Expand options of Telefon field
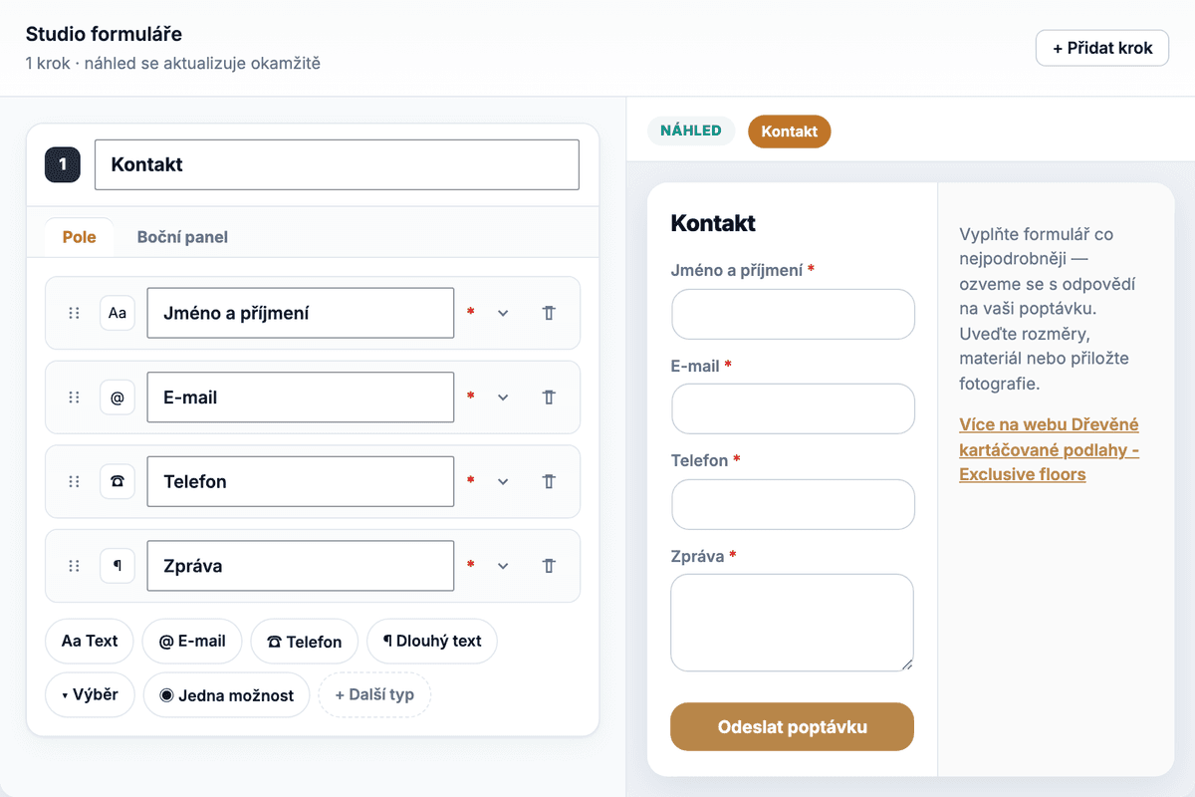Image resolution: width=1195 pixels, height=797 pixels. [x=503, y=481]
